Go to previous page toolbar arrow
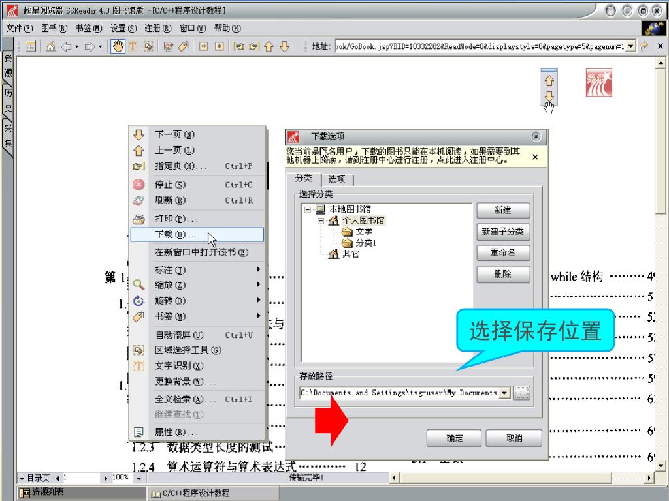Screen dimensions: 669x501 pyautogui.click(x=269, y=46)
